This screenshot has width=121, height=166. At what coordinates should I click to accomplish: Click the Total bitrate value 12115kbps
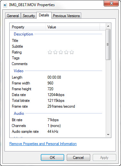(x=56, y=101)
